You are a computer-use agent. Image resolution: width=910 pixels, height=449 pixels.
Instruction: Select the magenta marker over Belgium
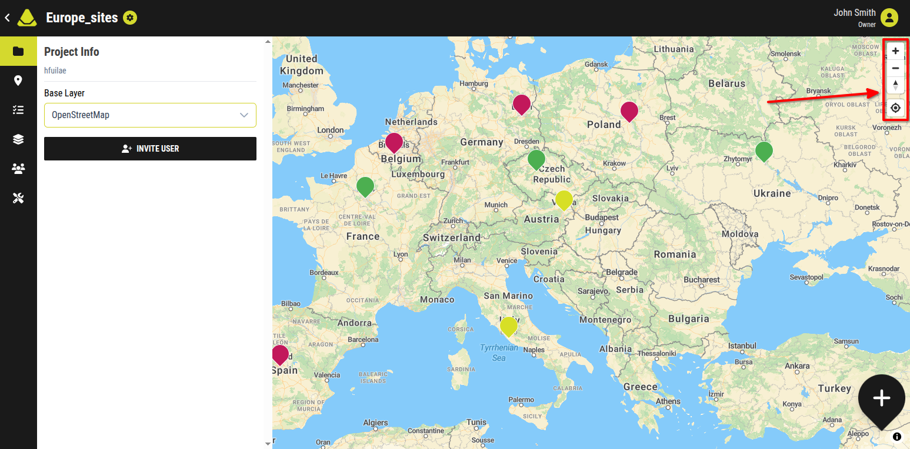[394, 143]
